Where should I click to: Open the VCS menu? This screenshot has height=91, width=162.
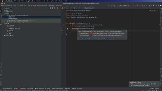click(x=56, y=1)
